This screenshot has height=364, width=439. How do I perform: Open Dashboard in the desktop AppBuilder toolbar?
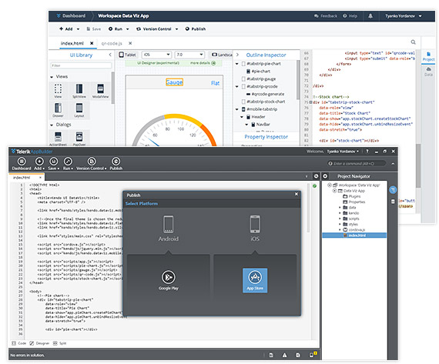(x=22, y=164)
